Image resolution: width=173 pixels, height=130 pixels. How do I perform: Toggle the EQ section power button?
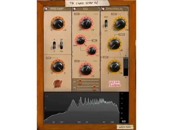click(75, 9)
